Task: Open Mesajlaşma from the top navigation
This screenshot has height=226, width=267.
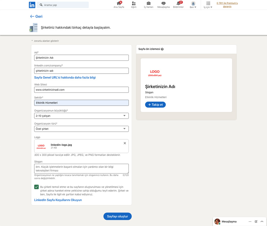Action: [x=163, y=5]
